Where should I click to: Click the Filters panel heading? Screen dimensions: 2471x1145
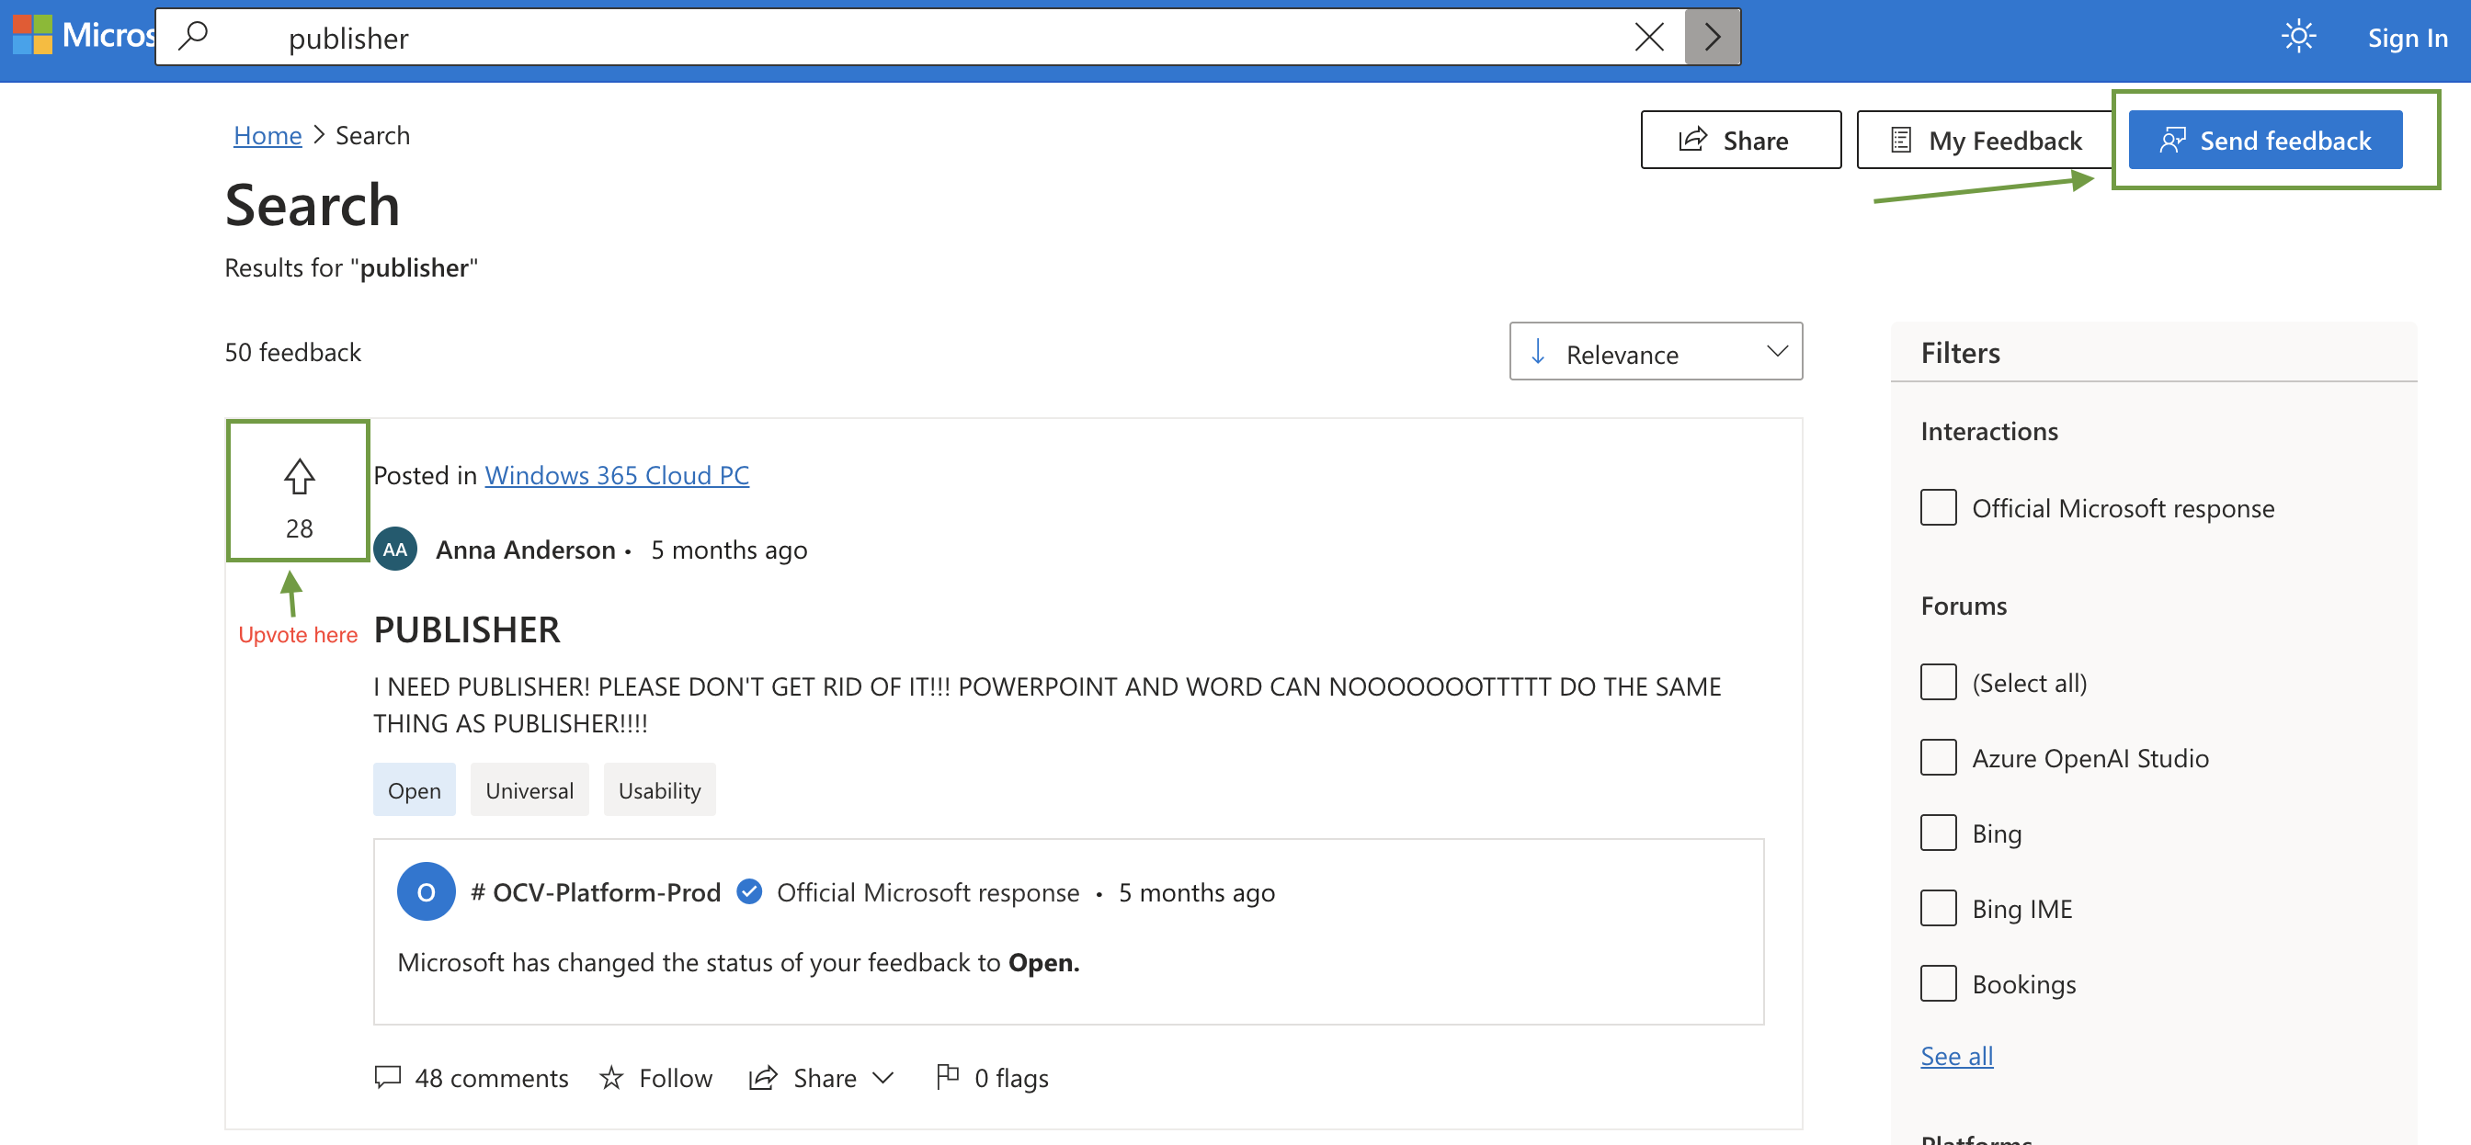1961,353
